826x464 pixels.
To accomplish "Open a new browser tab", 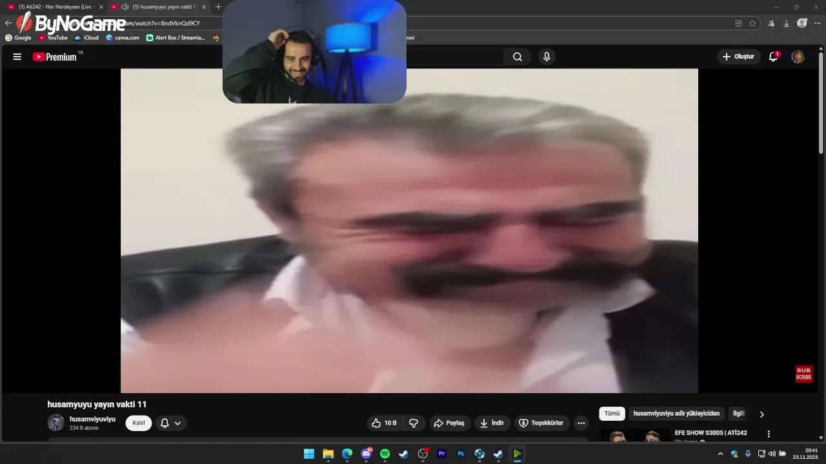I will pos(218,7).
